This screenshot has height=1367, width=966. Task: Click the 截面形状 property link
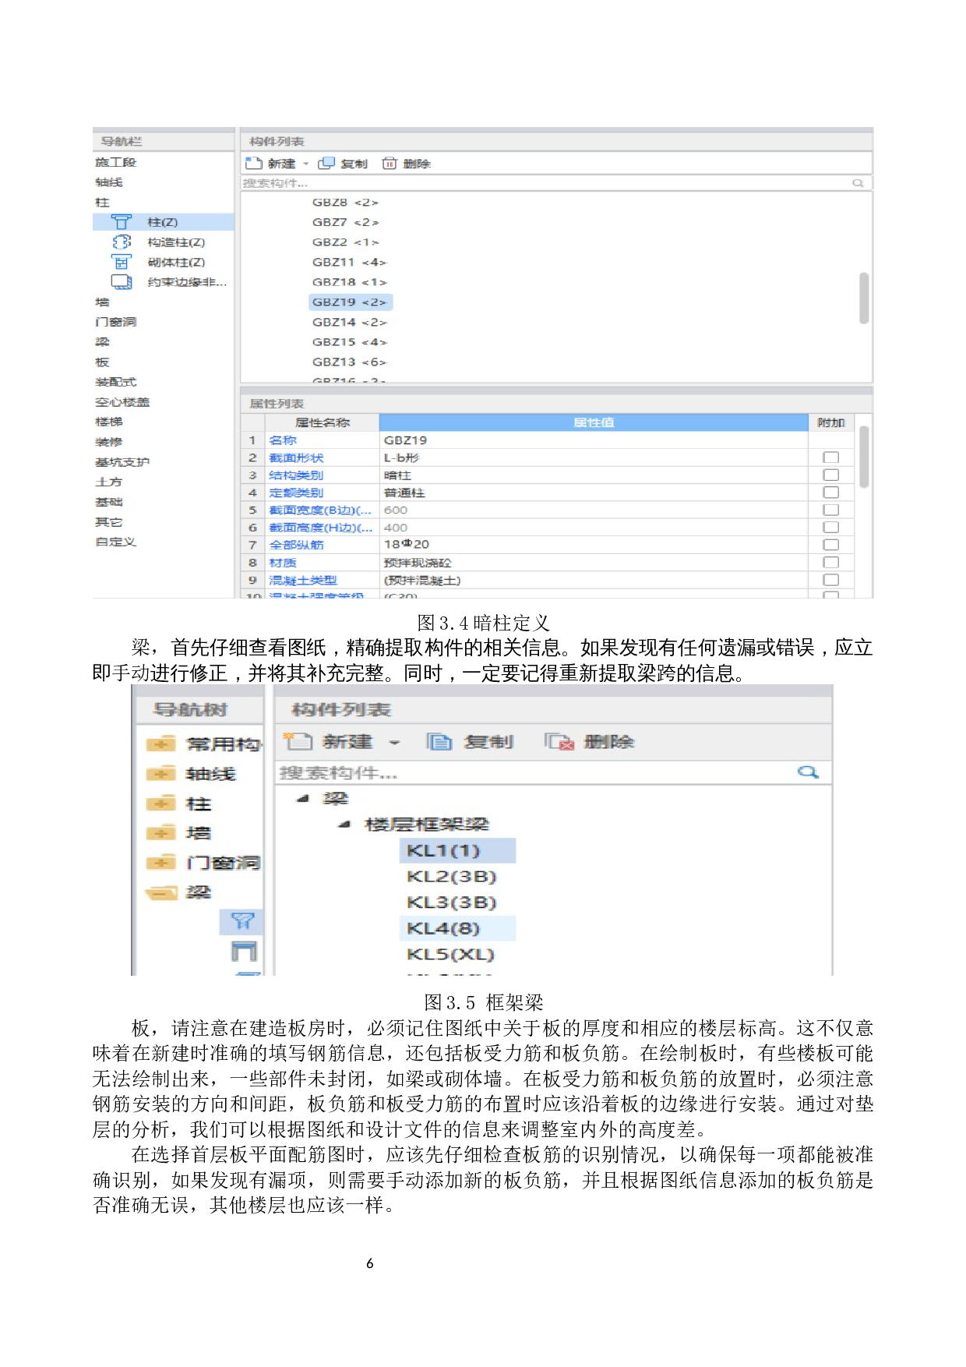click(x=296, y=457)
